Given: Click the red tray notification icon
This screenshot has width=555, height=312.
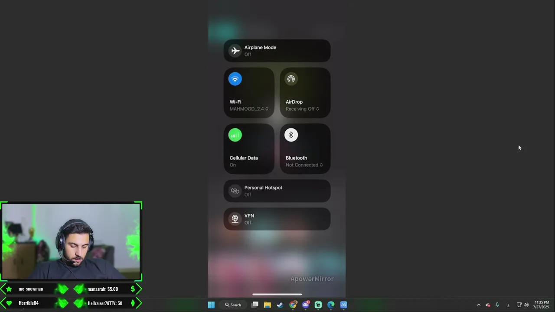Looking at the screenshot, I should point(488,305).
